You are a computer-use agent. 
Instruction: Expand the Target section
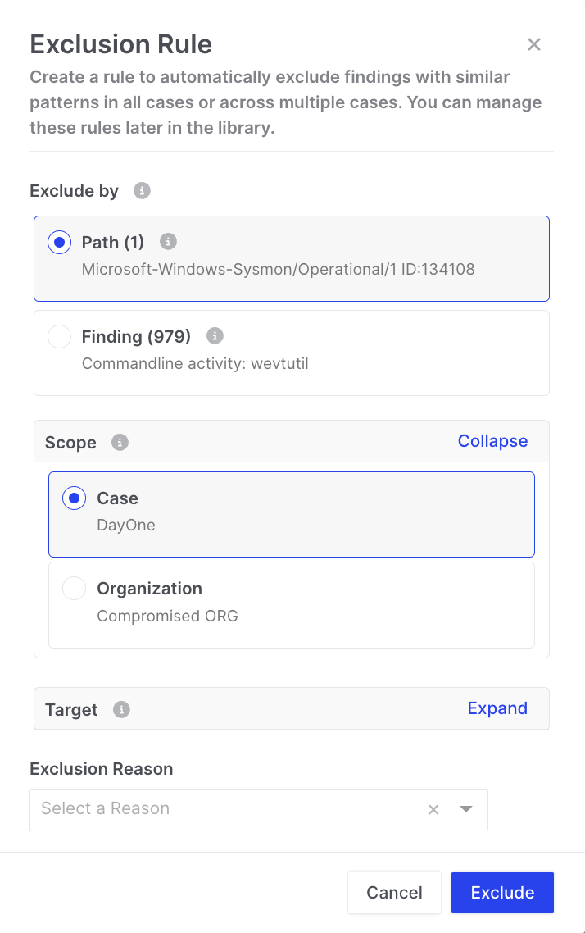click(x=497, y=708)
